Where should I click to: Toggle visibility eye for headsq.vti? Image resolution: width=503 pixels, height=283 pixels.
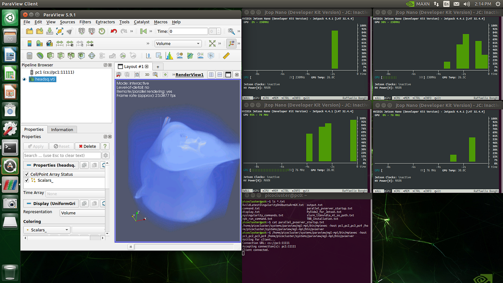24,79
